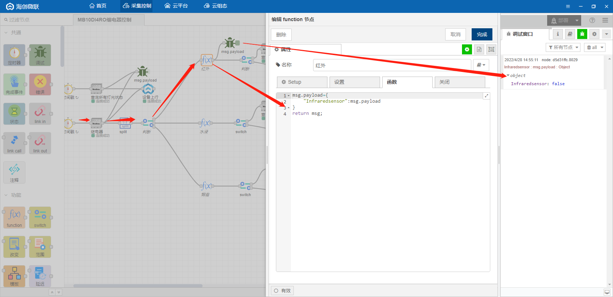Select the link call node in palette

[x=14, y=143]
